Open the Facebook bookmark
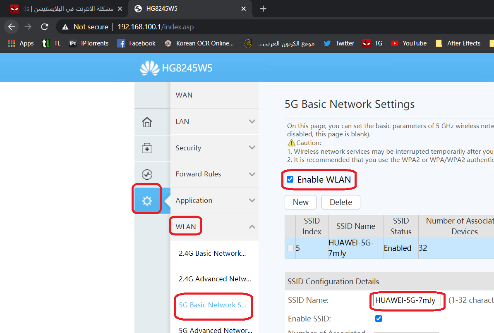This screenshot has height=333, width=494. [136, 43]
